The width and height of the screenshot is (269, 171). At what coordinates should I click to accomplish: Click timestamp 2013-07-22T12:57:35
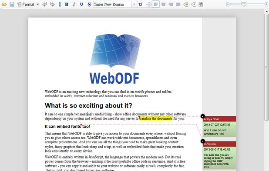click(217, 125)
